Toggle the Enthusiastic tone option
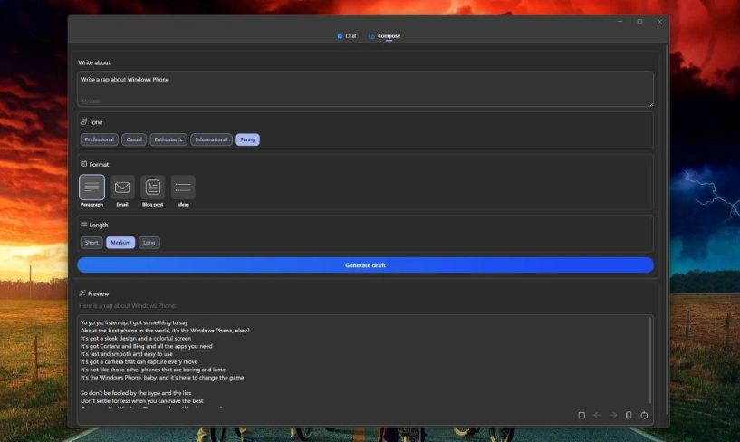The height and width of the screenshot is (442, 740). (x=168, y=139)
